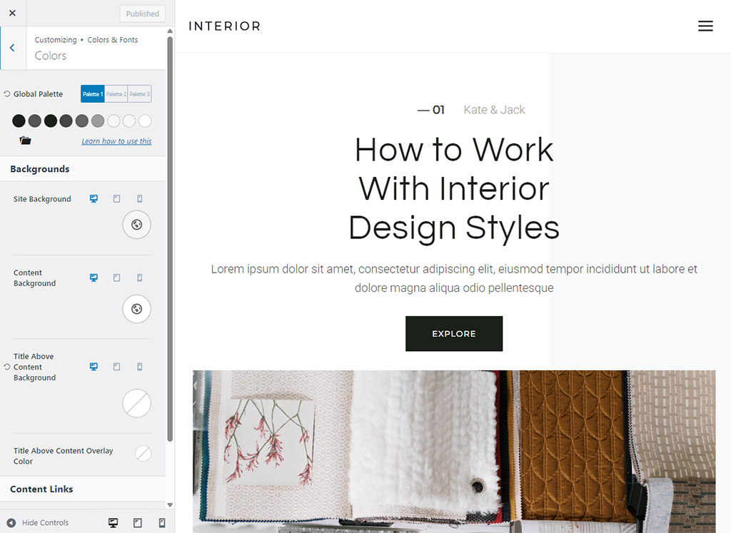Pick the first black swatch in the Global Palette

pyautogui.click(x=19, y=121)
